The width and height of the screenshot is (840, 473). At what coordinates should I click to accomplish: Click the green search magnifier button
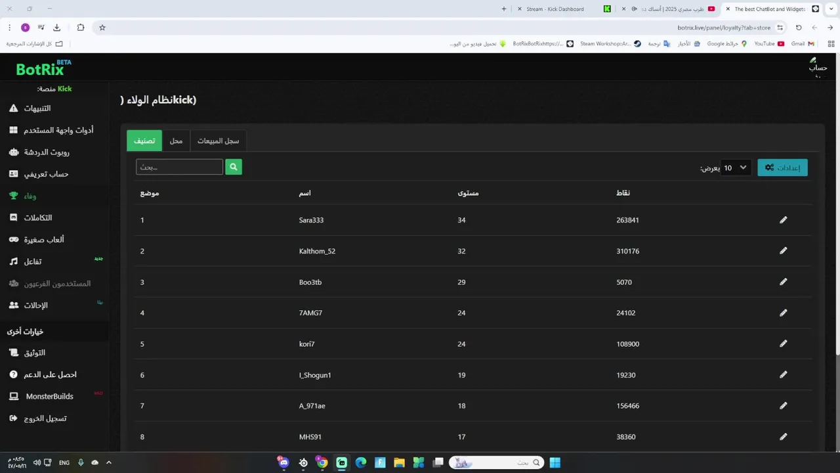click(234, 167)
